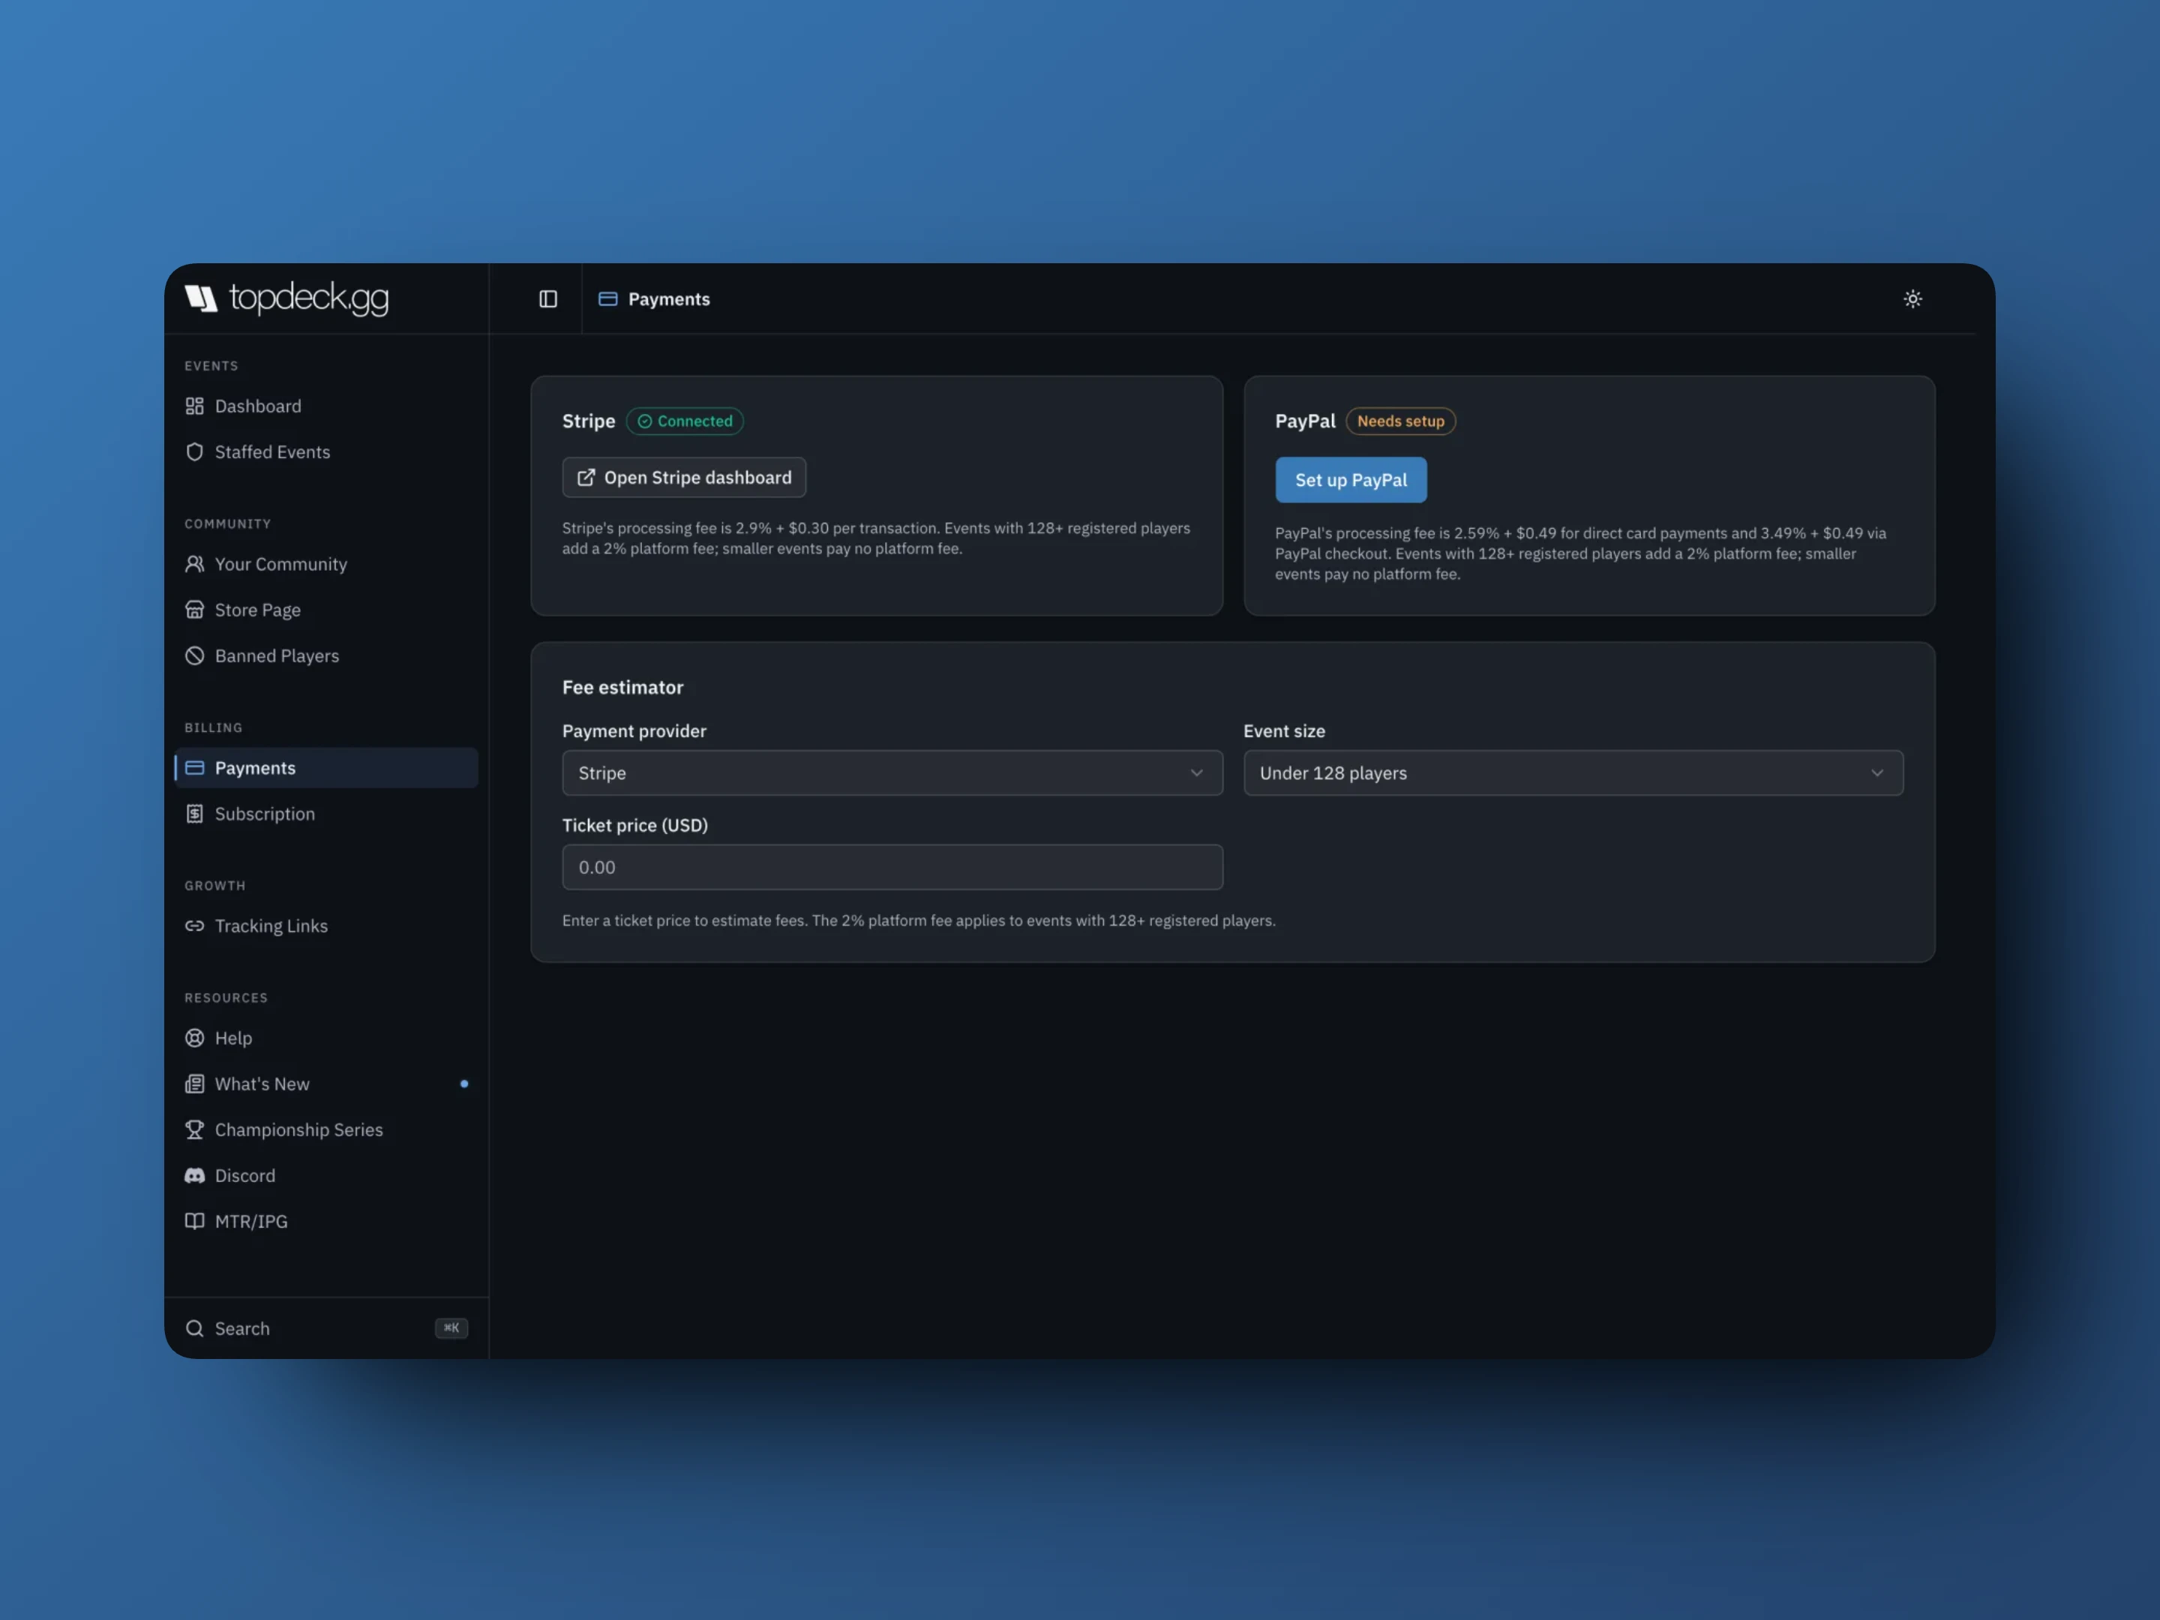Screen dimensions: 2160x1620
Task: Focus the Ticket price input field
Action: [x=892, y=868]
